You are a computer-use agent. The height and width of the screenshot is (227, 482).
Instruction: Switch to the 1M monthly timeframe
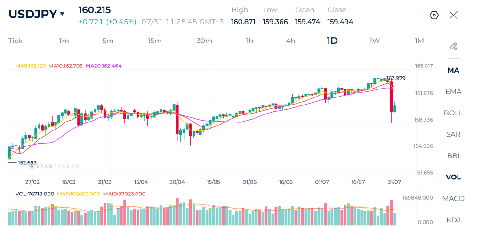click(x=419, y=41)
